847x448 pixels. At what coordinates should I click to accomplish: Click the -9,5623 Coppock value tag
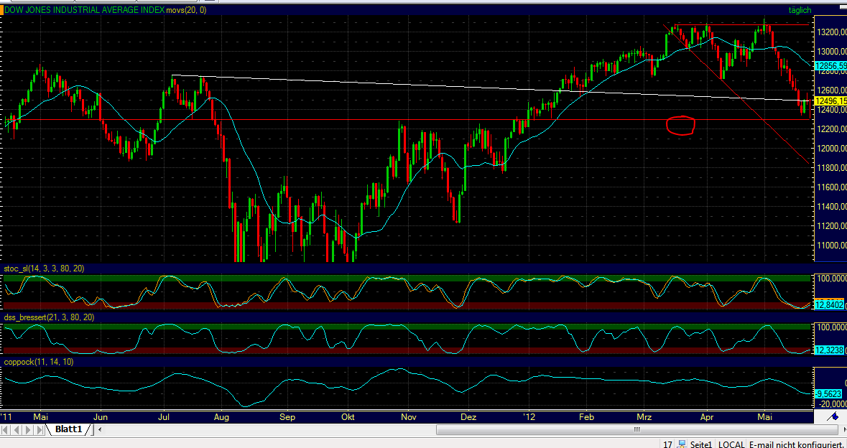828,394
